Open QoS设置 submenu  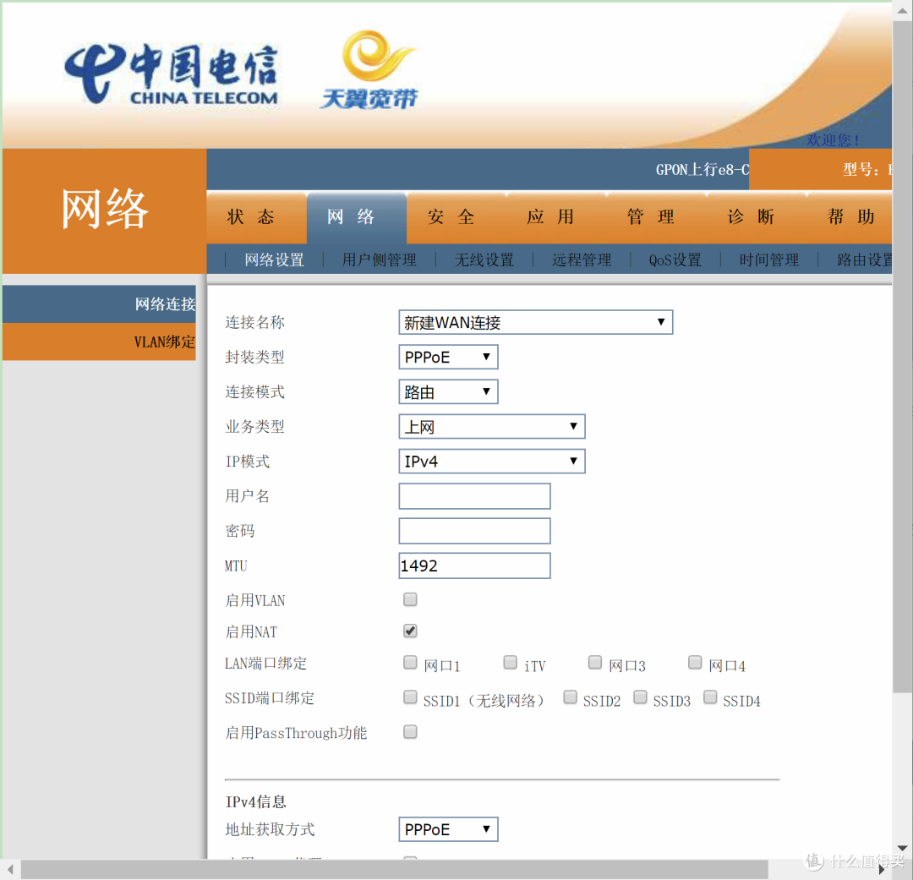coord(675,260)
